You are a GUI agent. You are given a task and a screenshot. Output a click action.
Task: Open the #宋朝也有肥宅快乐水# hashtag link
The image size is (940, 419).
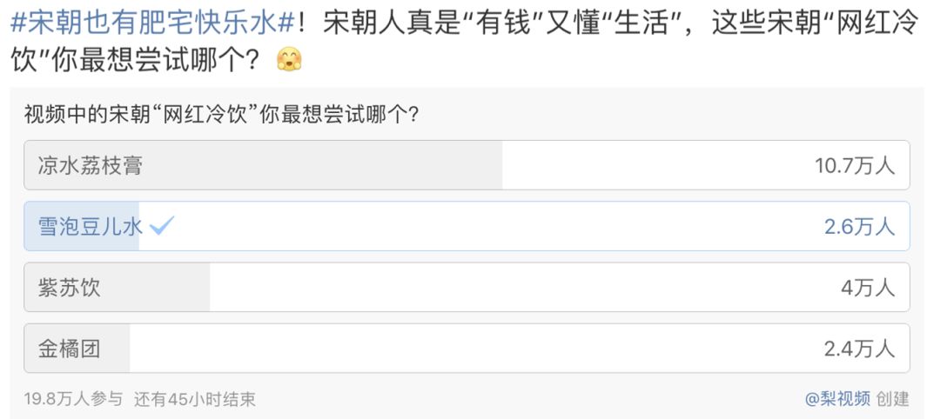tap(153, 23)
